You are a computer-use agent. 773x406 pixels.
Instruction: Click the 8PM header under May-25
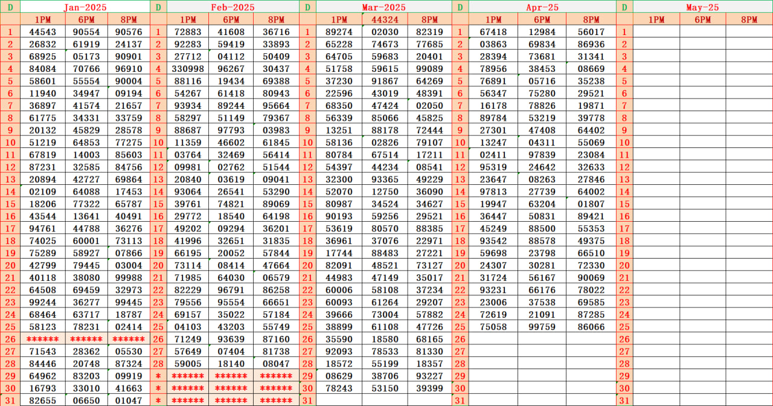coord(749,19)
